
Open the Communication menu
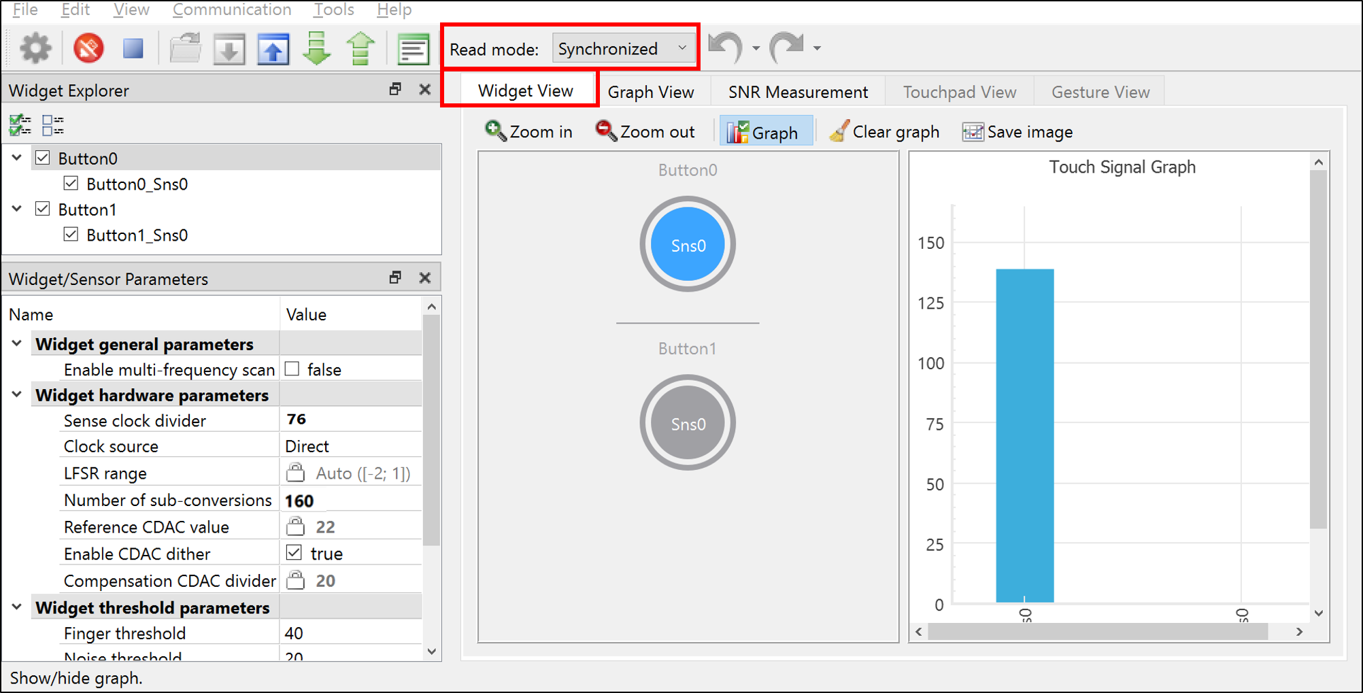point(232,10)
